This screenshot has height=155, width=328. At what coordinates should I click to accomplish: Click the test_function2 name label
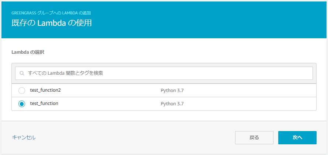(45, 90)
